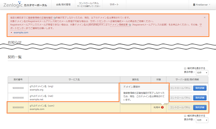This screenshot has width=216, height=129.
Task: Click the red warning icon beside 利用中
Action: tap(162, 107)
